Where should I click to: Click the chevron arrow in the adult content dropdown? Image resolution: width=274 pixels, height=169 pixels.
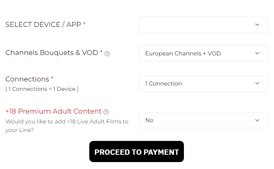[257, 120]
